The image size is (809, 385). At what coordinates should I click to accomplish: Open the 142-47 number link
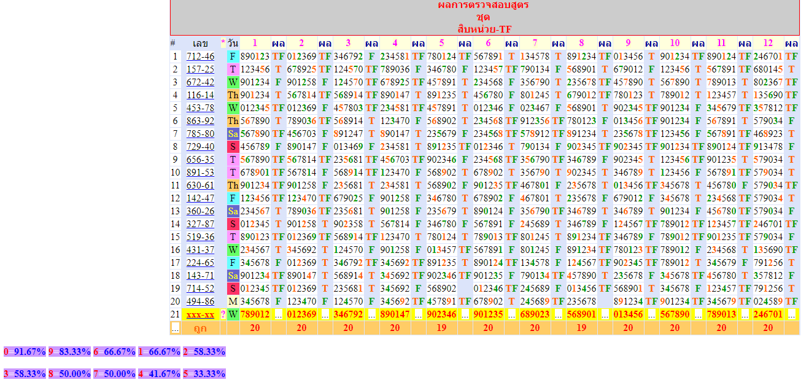pos(201,198)
